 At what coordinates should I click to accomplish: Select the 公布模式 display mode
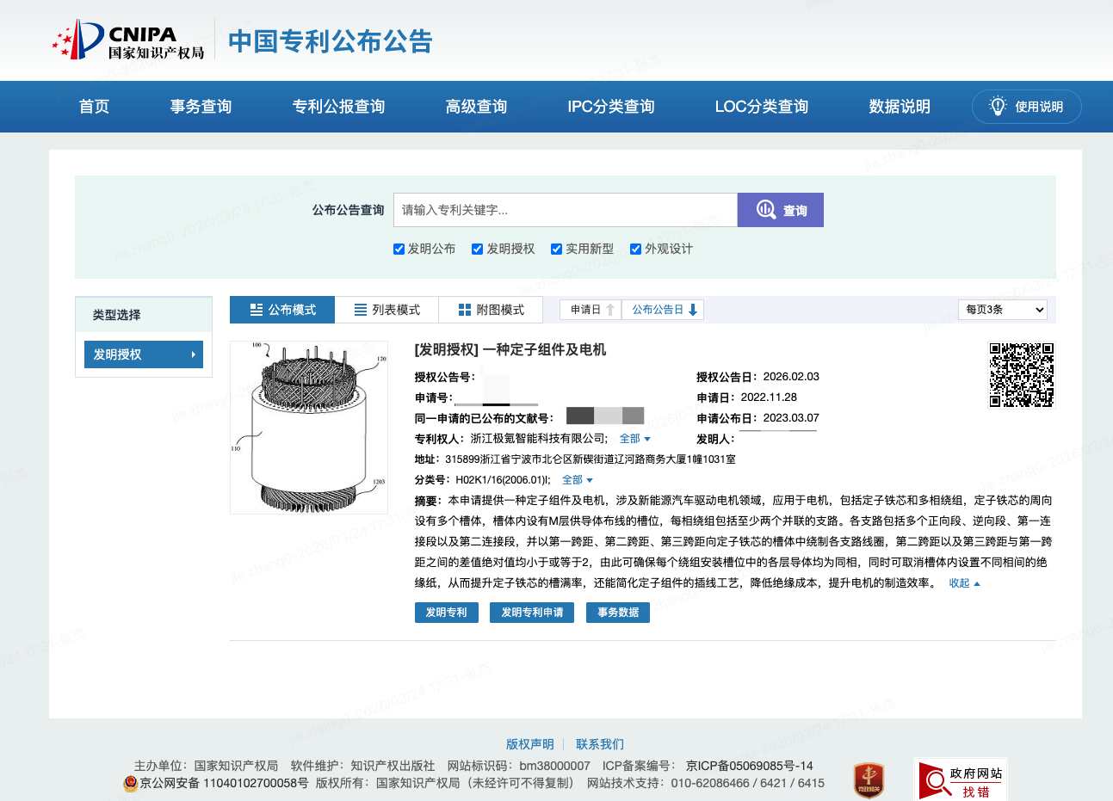point(281,309)
